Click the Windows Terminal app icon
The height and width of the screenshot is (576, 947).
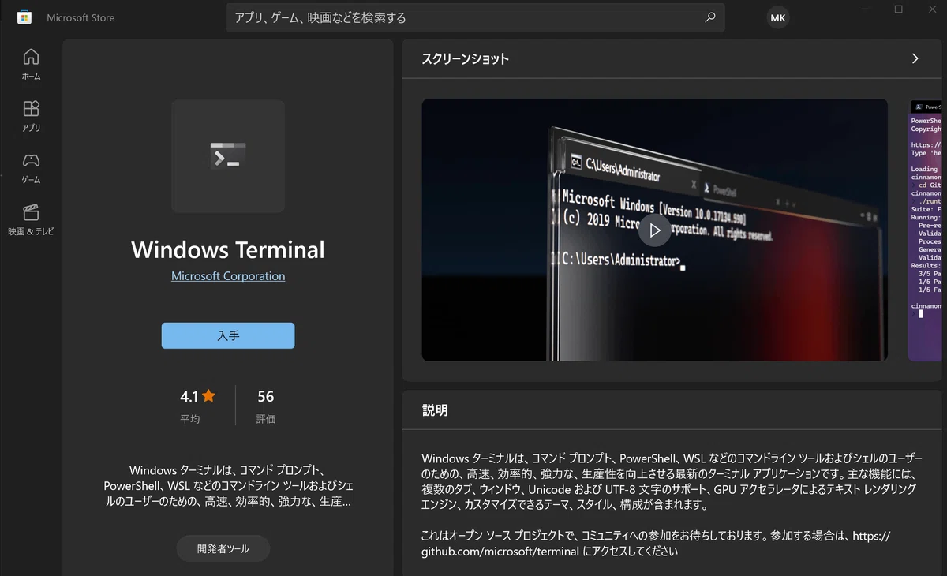tap(228, 155)
